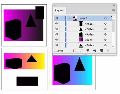
Task: Select the blob shape on magenta-black gradient
Action: pos(13,30)
